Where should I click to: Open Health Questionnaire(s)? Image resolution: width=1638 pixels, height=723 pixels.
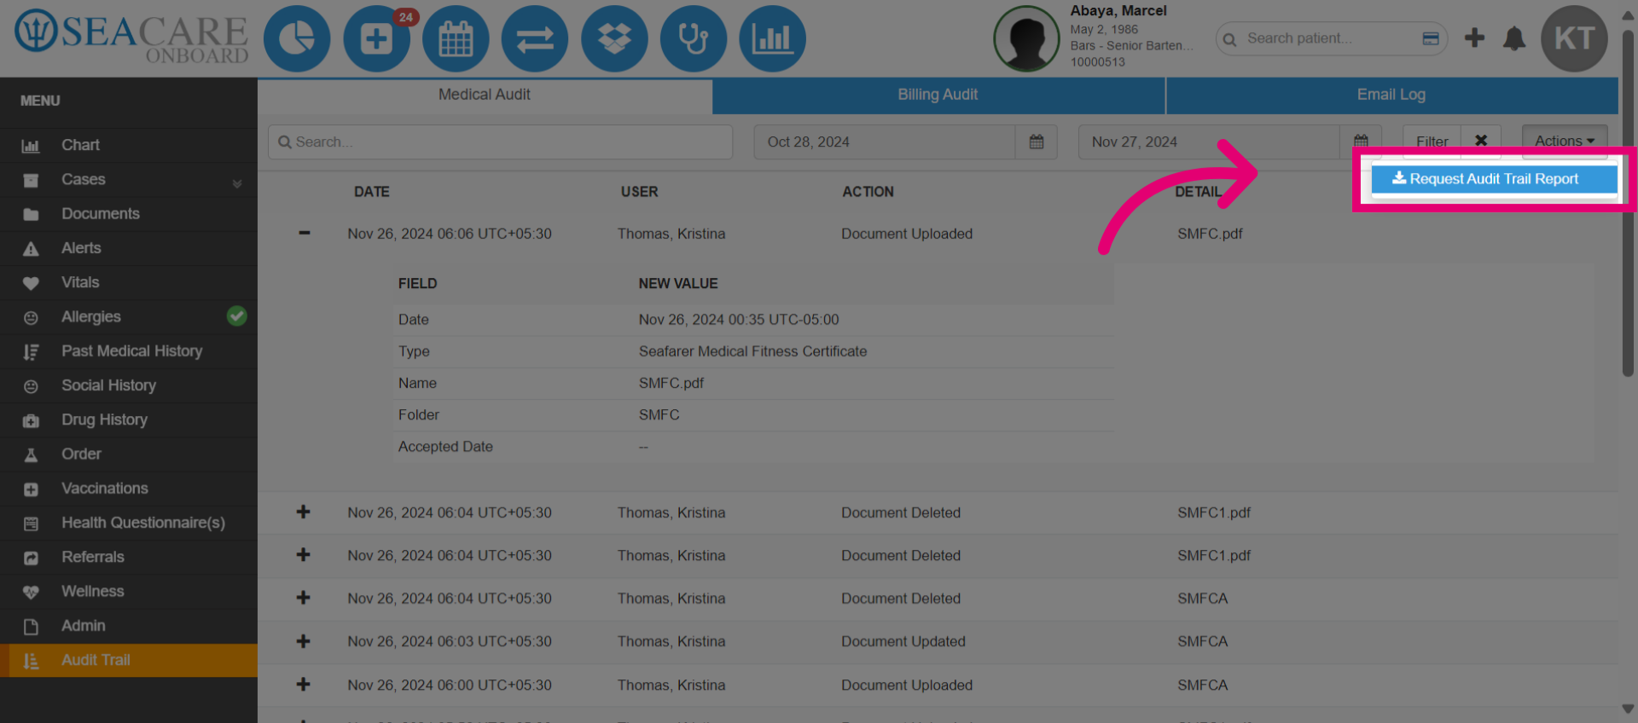click(129, 523)
